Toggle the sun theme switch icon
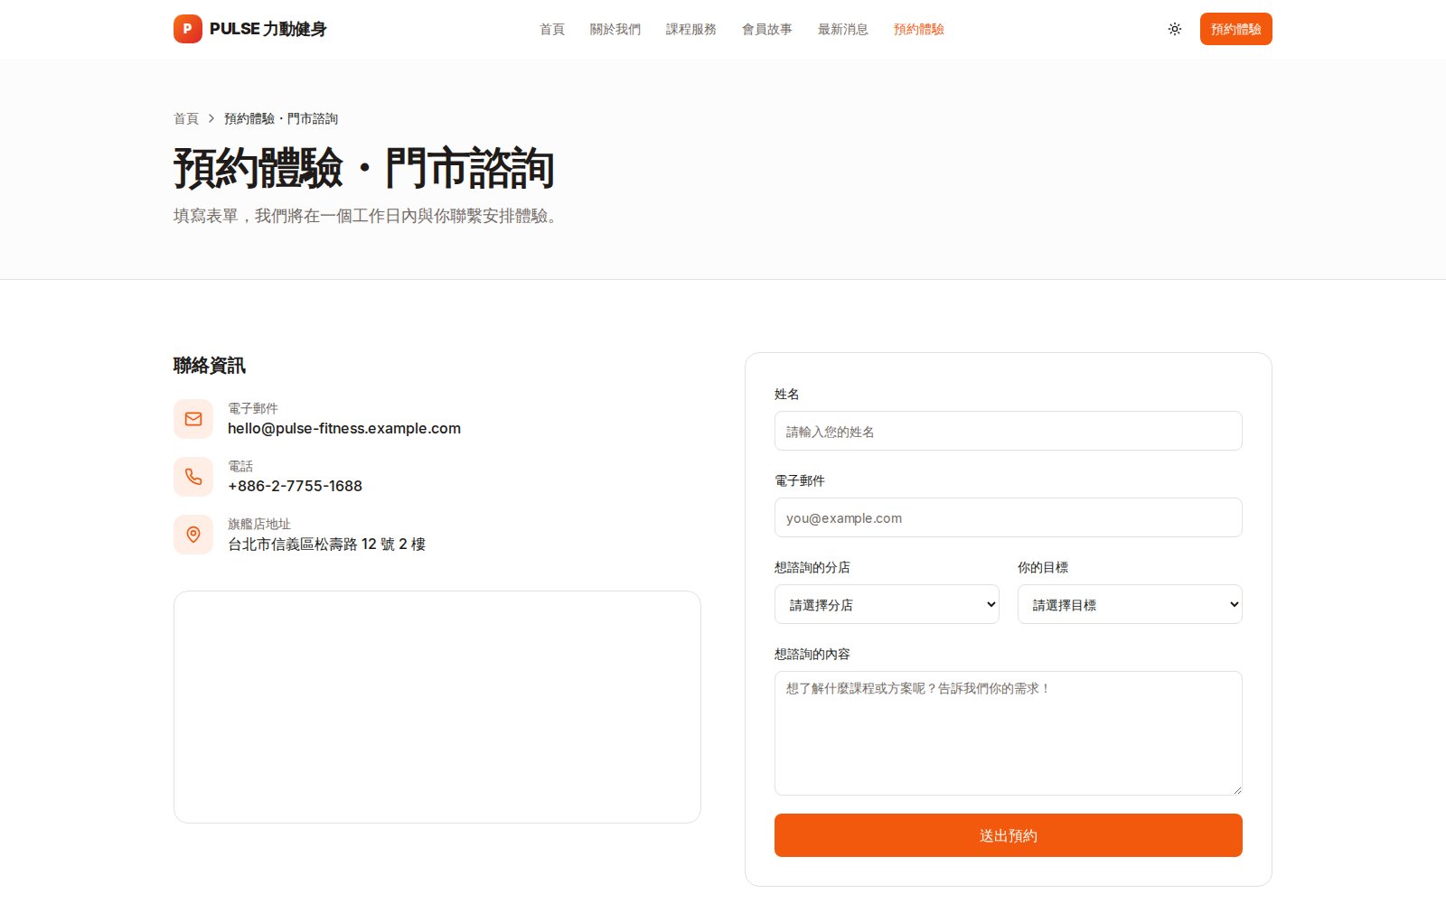 (1175, 29)
